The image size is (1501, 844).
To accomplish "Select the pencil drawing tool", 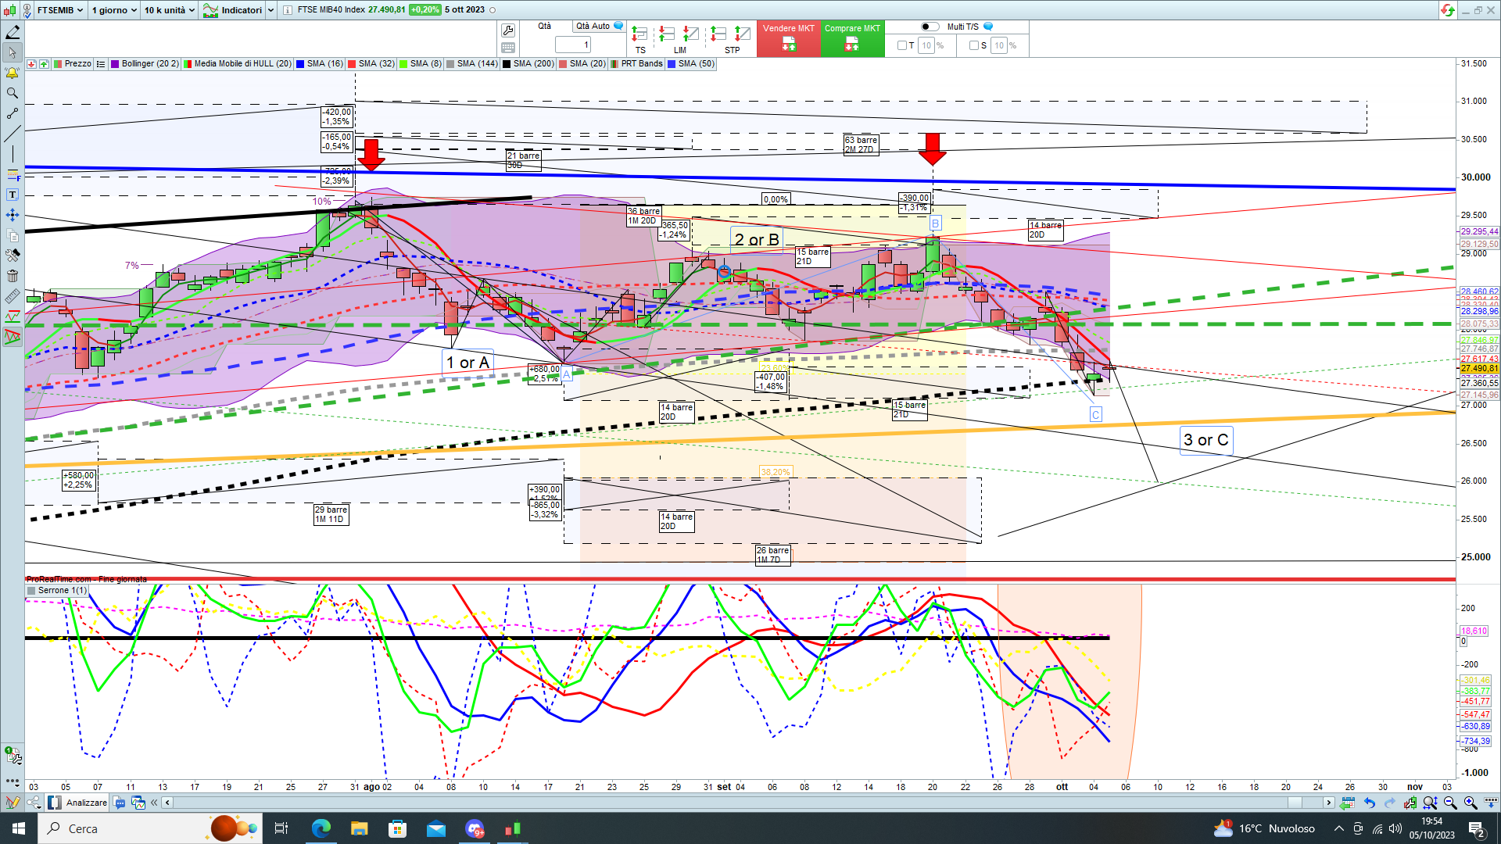I will point(13,32).
